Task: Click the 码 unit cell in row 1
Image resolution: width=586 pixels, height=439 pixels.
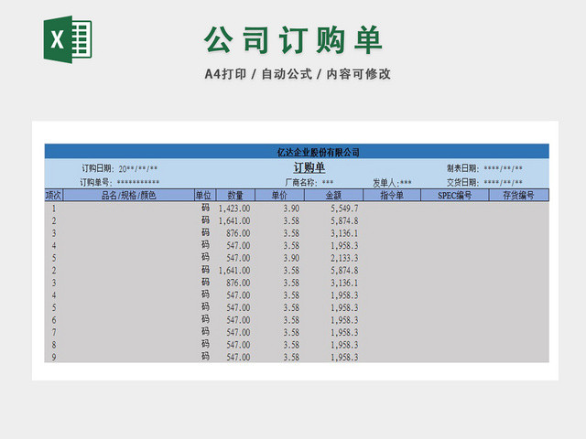Action: pos(205,208)
